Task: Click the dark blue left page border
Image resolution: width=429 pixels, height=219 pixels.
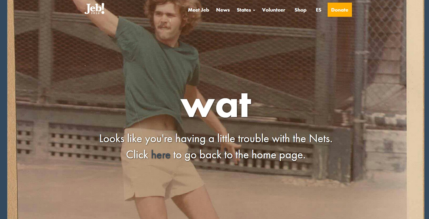Action: tap(3, 110)
